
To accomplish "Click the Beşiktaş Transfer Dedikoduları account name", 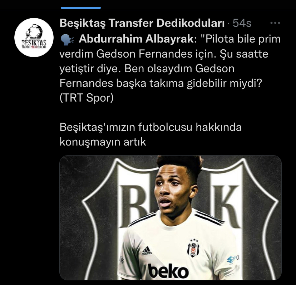I will [x=142, y=23].
